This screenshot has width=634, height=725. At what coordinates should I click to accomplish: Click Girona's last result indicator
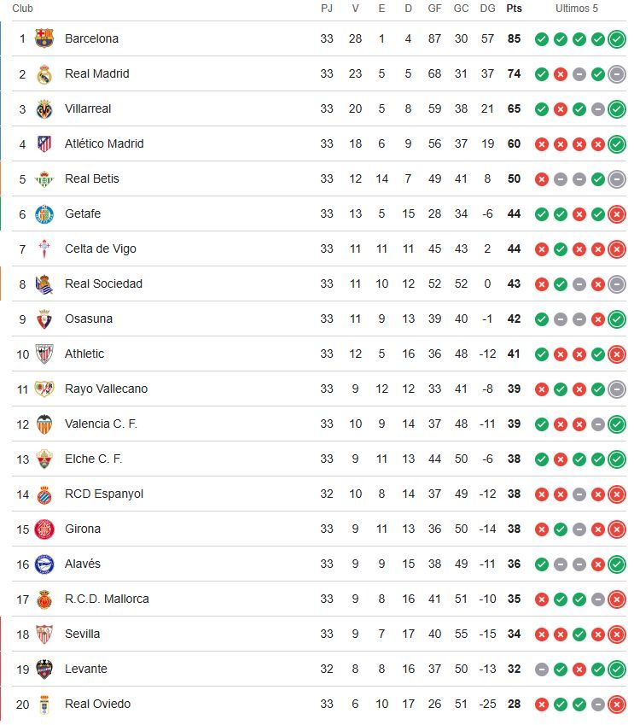tap(614, 529)
